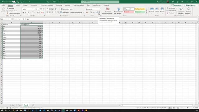This screenshot has width=199, height=112.
Task: Activate Format Painter (Формат по образцу)
Action: click(x=13, y=13)
